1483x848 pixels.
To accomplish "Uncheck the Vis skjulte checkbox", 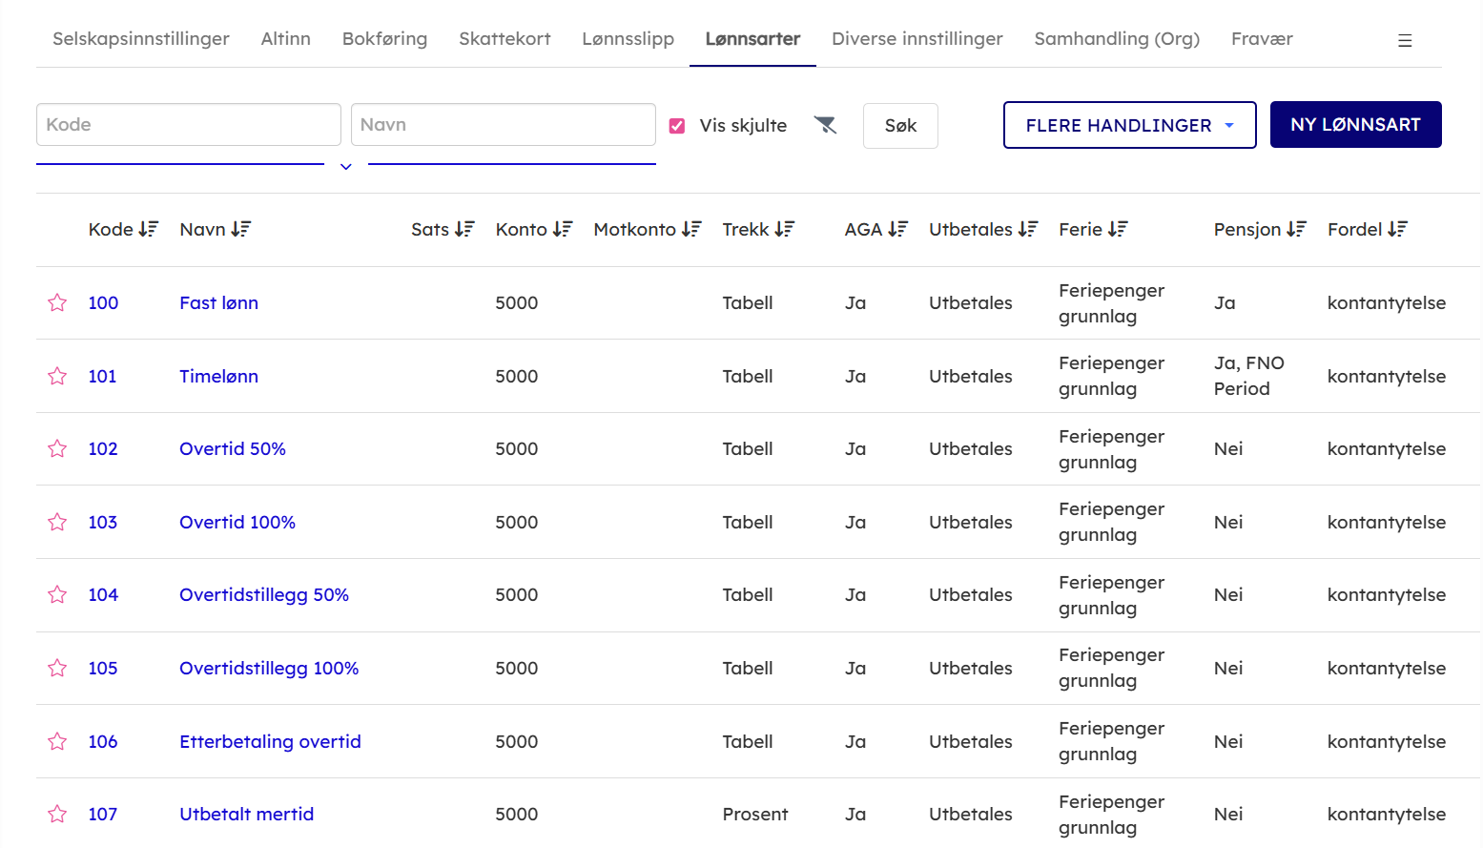I will [677, 126].
